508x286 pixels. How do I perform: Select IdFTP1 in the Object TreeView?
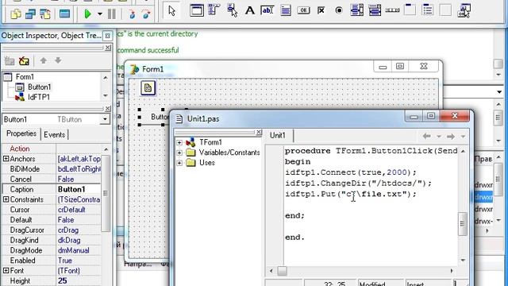[x=39, y=97]
